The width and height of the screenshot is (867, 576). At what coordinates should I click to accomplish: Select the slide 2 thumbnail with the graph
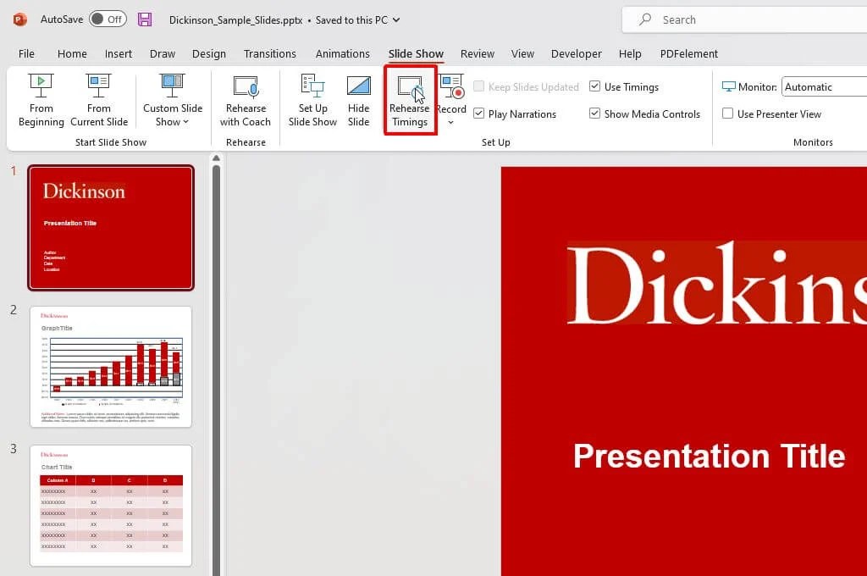point(111,366)
